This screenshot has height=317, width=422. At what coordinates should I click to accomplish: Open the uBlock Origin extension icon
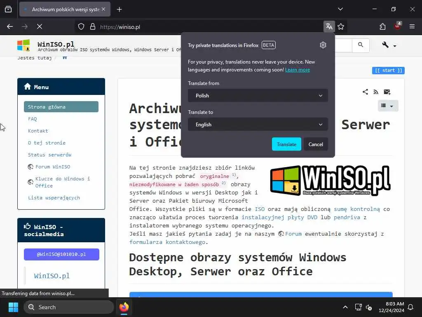[397, 26]
